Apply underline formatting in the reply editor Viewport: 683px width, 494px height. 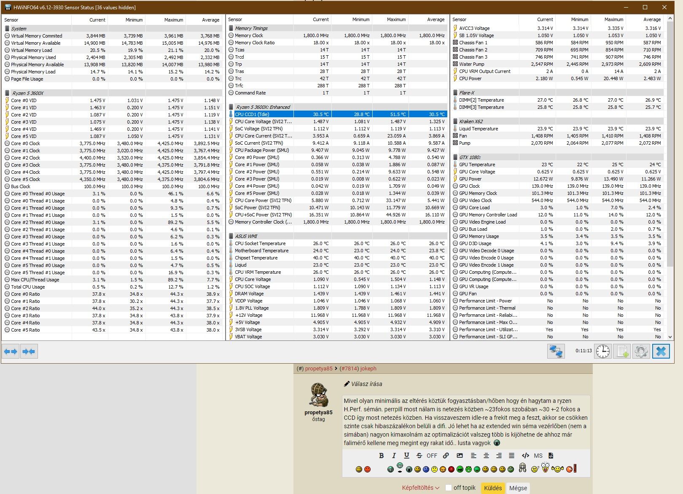click(406, 456)
